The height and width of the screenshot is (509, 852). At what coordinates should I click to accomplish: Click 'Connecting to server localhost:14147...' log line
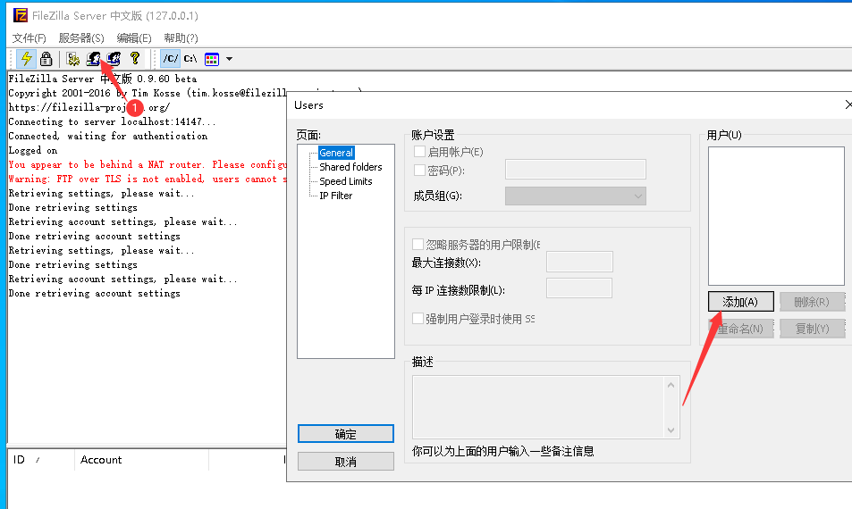click(112, 121)
